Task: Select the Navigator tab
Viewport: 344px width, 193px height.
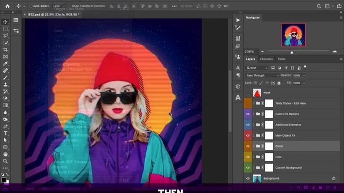Action: tap(253, 18)
